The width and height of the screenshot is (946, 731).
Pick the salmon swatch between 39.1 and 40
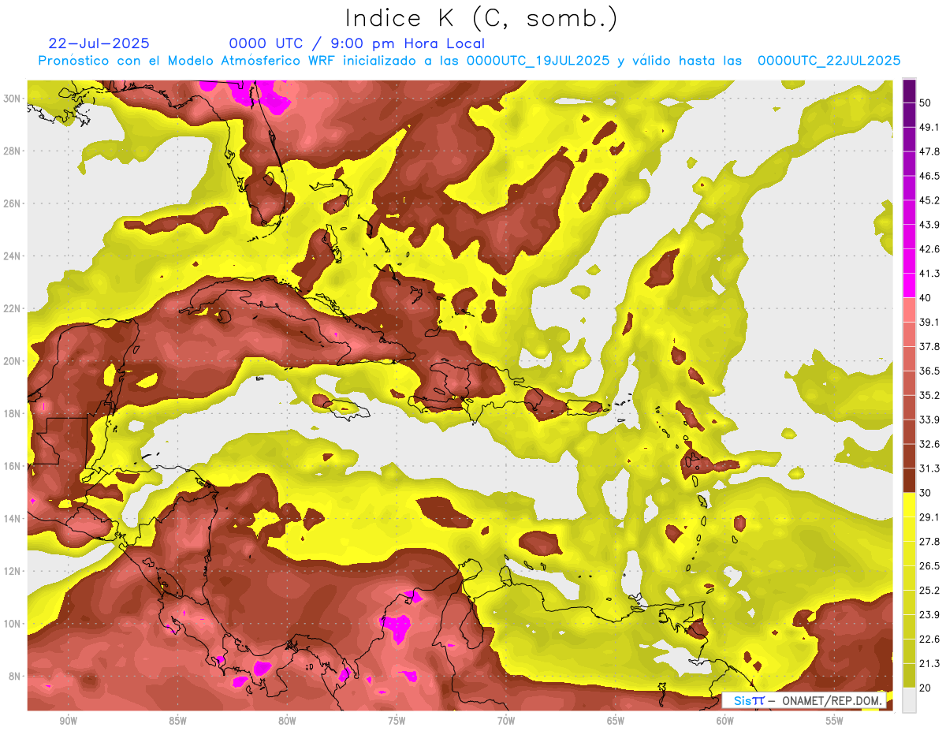point(909,310)
